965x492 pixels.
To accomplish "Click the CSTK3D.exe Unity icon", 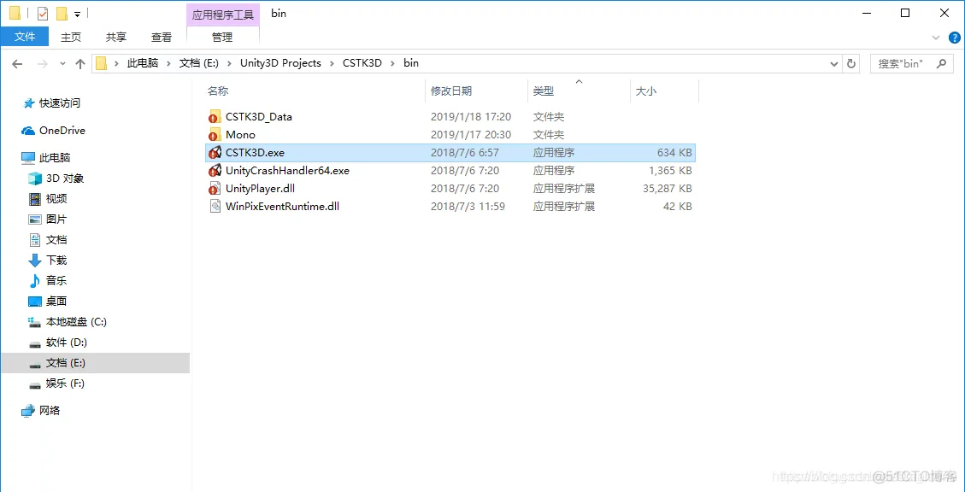I will pos(215,153).
